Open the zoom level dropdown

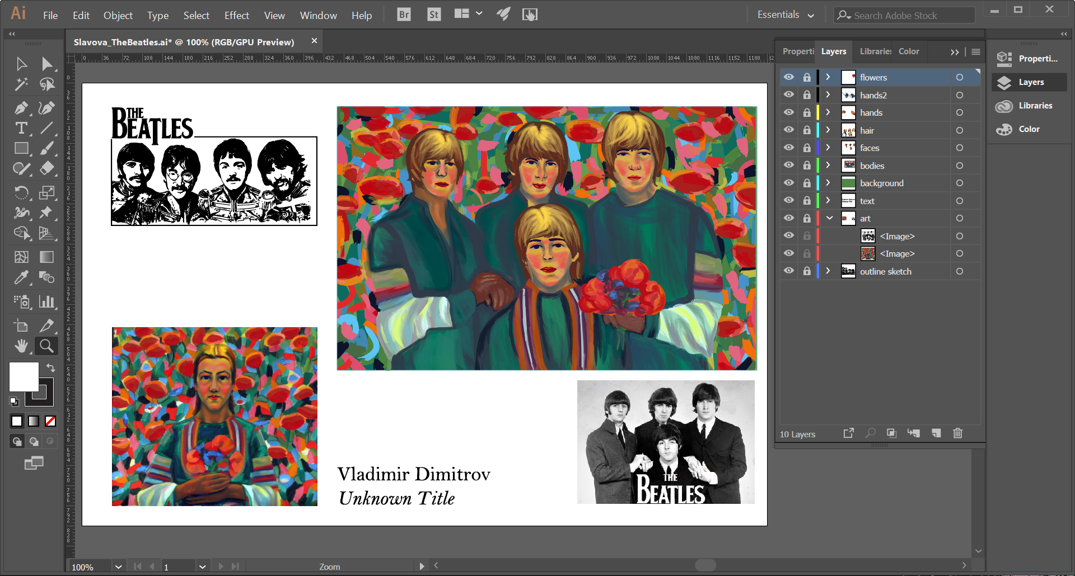pyautogui.click(x=118, y=566)
